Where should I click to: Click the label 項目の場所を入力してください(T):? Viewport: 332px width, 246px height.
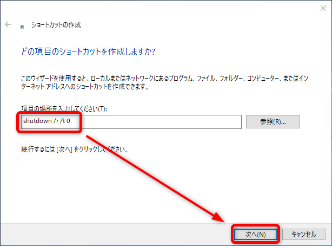coord(64,109)
